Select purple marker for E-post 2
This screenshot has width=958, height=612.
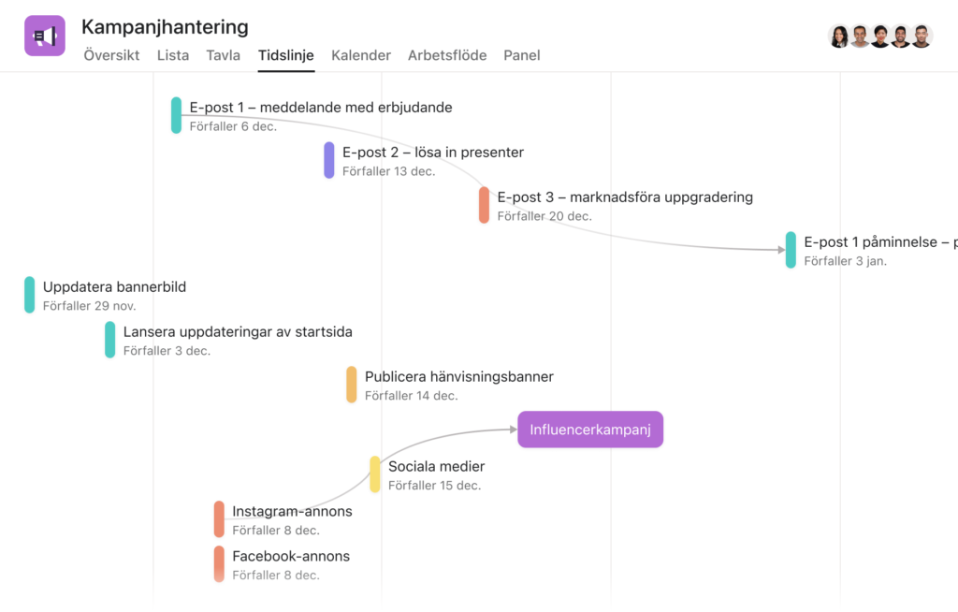[x=328, y=160]
